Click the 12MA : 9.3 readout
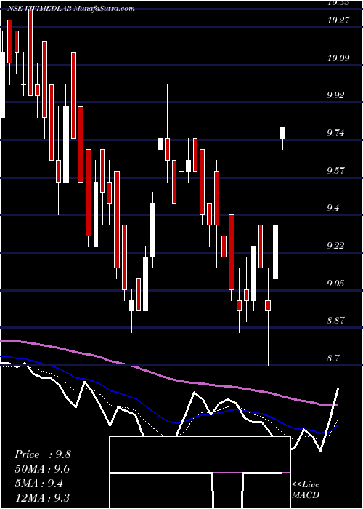Screen dimensions: 363x509 (x=42, y=498)
